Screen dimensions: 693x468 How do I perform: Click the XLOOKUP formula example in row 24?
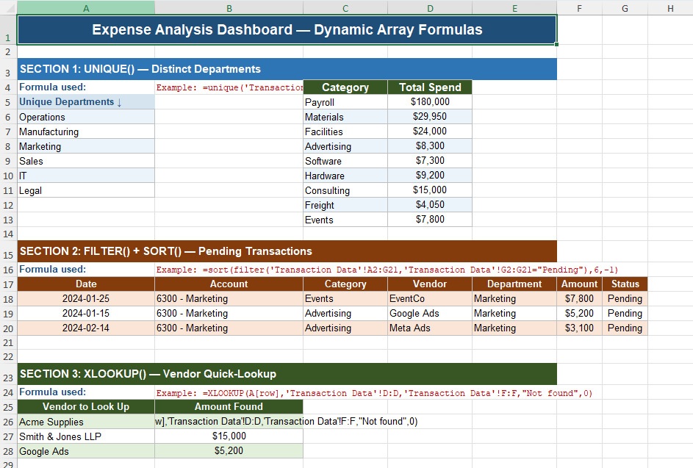pos(374,393)
